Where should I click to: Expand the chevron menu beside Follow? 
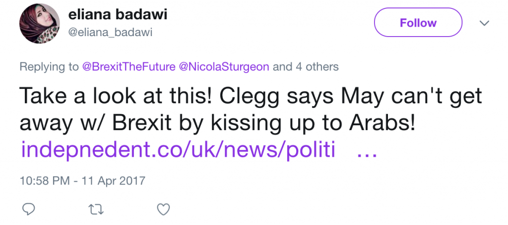pyautogui.click(x=484, y=23)
